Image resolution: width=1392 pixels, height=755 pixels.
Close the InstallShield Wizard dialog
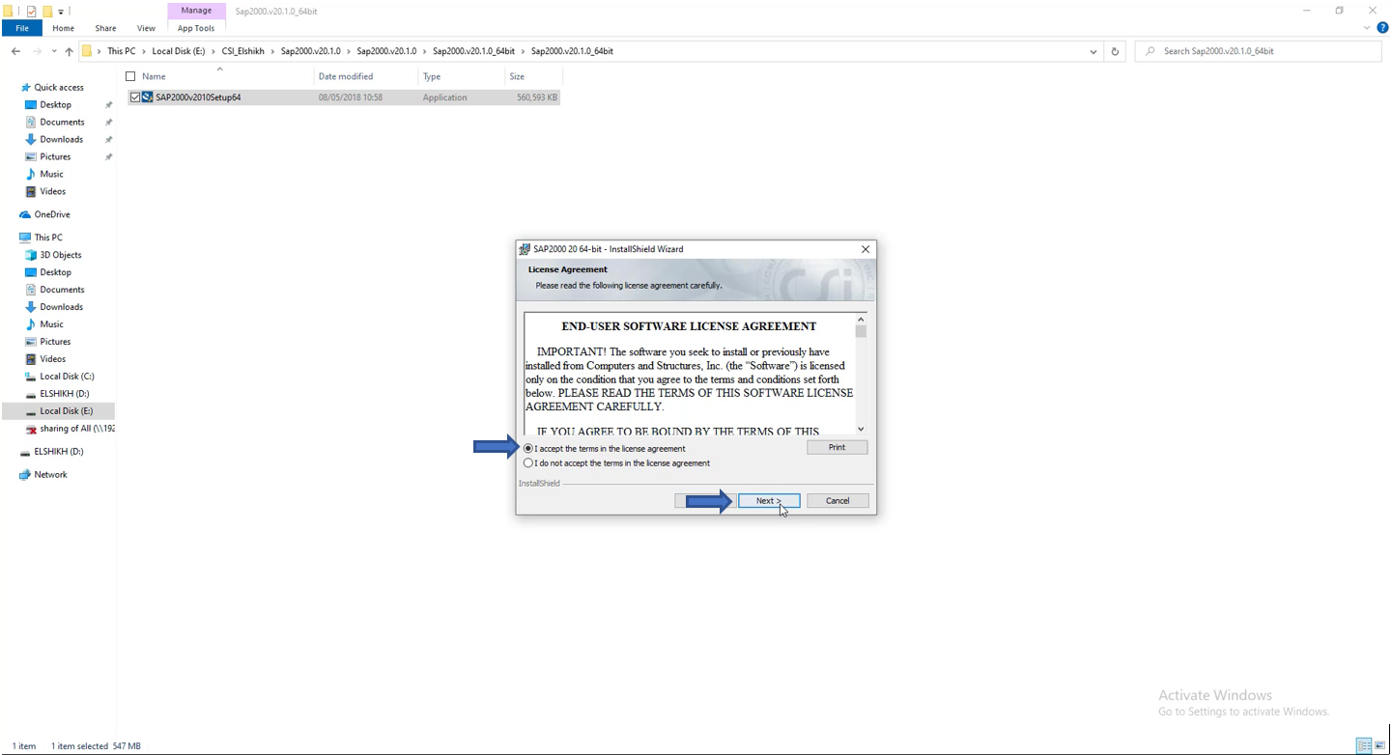[866, 249]
